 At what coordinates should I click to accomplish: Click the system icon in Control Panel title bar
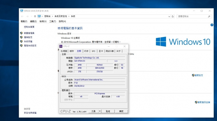click(x=22, y=11)
